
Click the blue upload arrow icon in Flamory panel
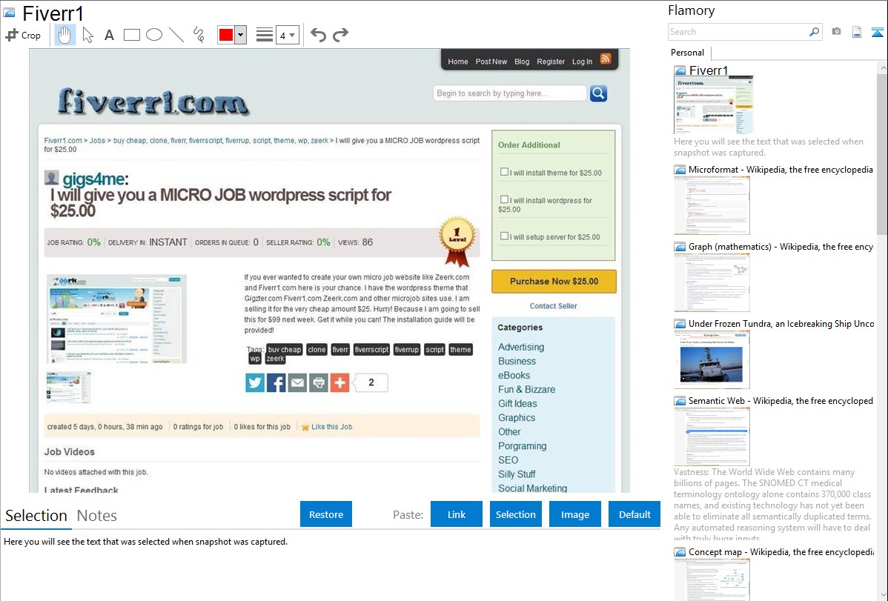[x=877, y=32]
